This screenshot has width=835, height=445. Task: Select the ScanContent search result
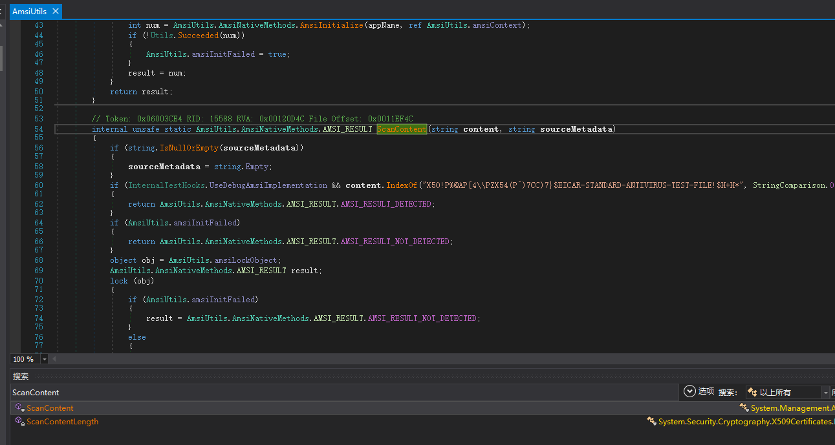50,408
